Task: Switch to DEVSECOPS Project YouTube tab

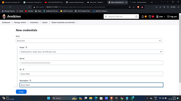Action: click(54, 2)
